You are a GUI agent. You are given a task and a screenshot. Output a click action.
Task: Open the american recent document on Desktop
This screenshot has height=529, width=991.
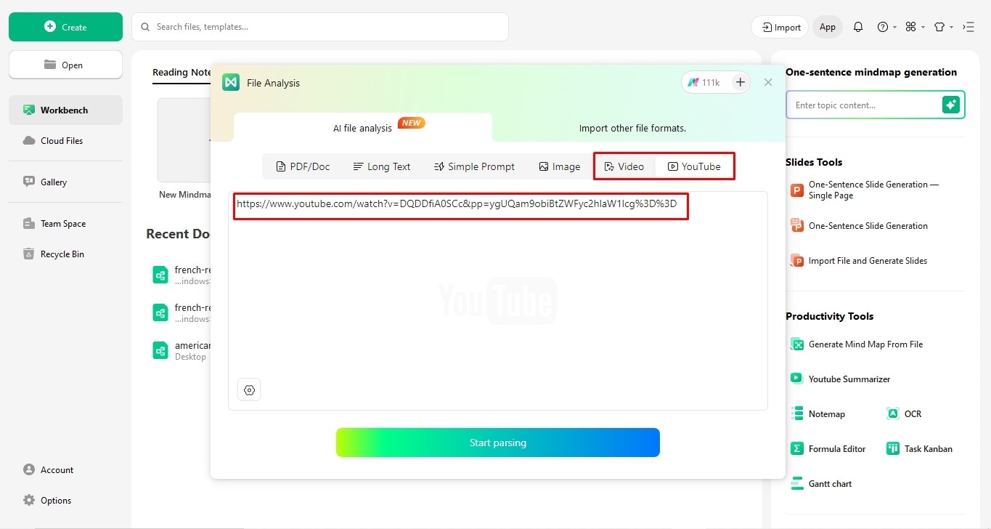tap(182, 350)
